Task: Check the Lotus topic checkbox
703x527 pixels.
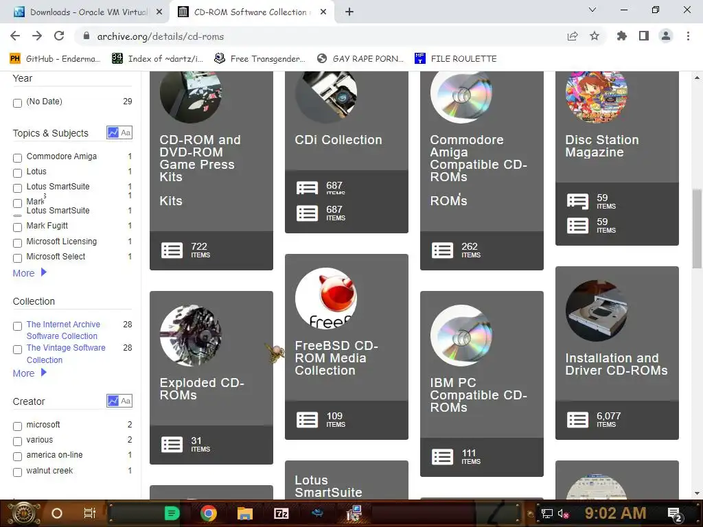Action: pyautogui.click(x=17, y=173)
